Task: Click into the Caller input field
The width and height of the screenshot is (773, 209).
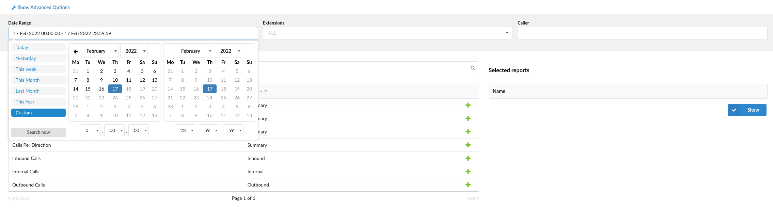Action: [642, 33]
